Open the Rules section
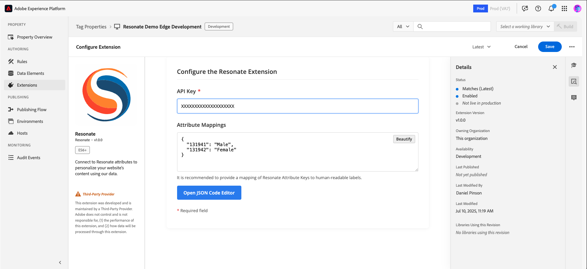 [x=34, y=61]
